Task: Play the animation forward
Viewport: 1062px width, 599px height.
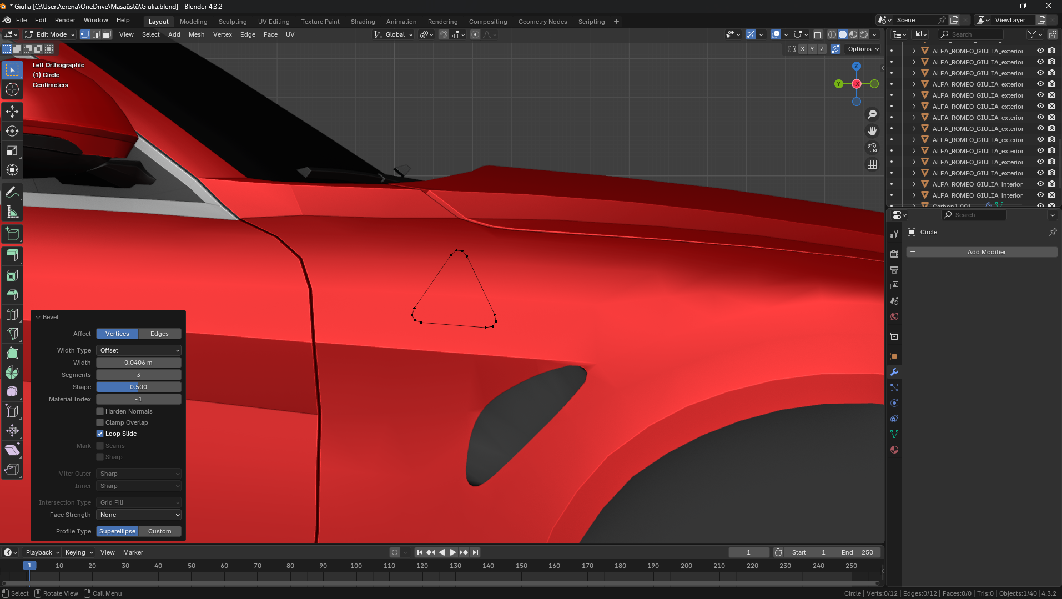Action: click(x=452, y=552)
